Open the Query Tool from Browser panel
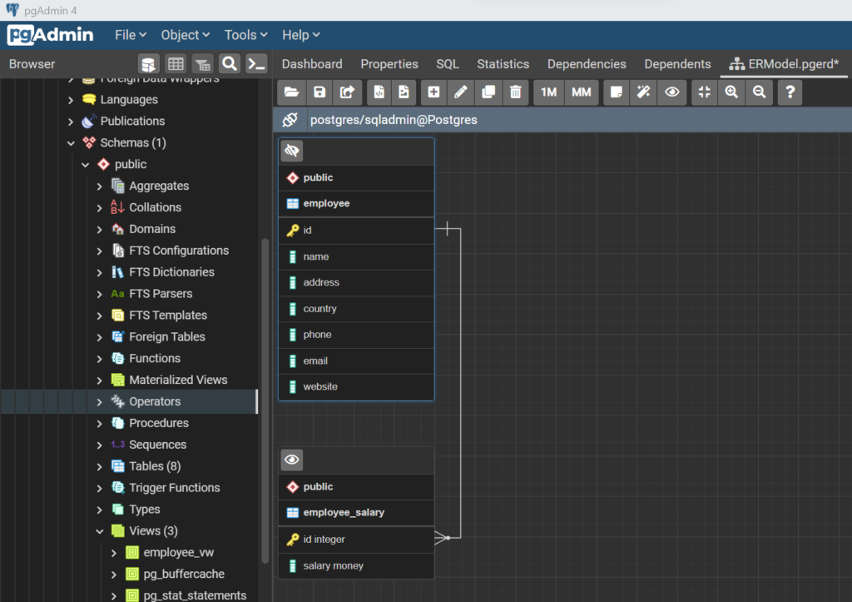 coord(148,64)
